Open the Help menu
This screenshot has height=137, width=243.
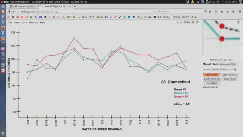click(43, 22)
